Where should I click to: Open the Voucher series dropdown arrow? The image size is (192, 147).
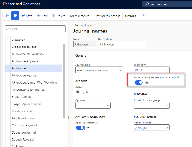[x=167, y=128]
